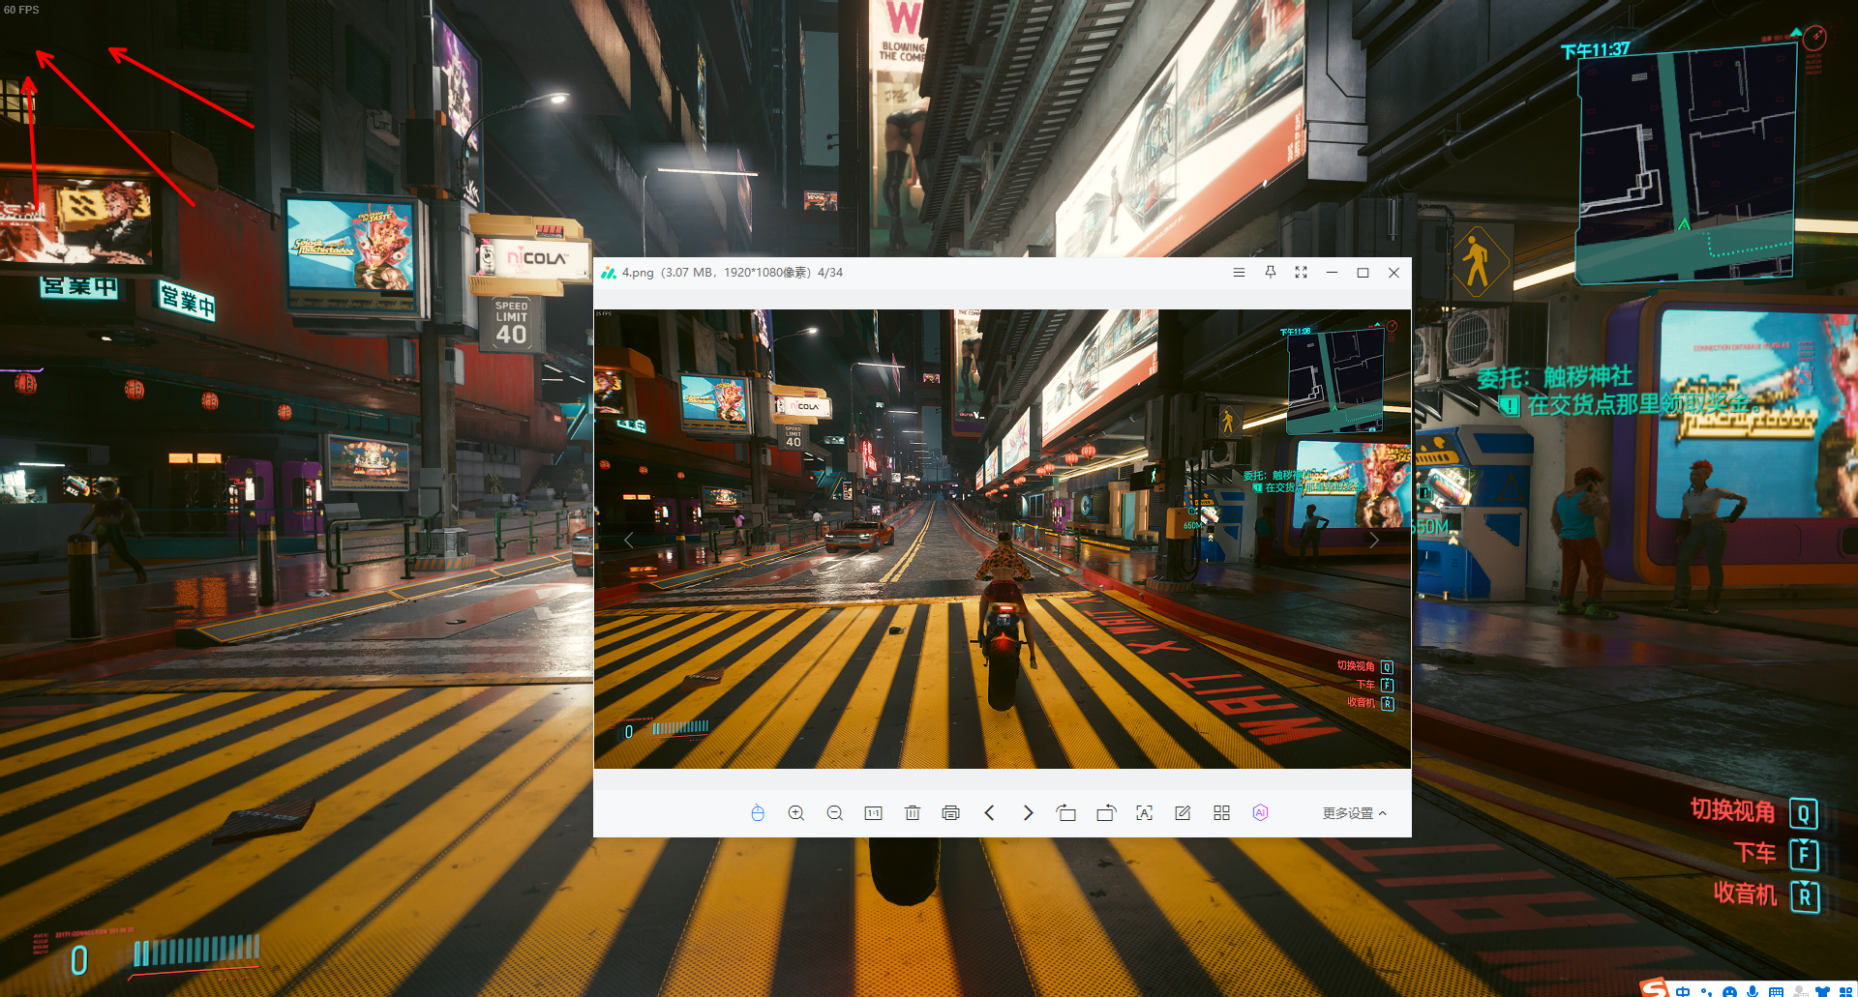Click the 收音机 R key hint in game

[1766, 895]
